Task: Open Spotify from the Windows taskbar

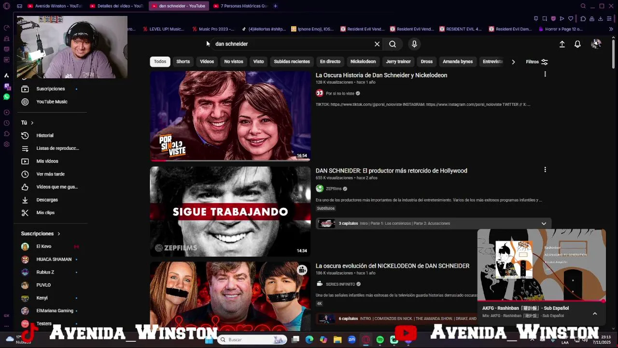Action: pos(380,340)
